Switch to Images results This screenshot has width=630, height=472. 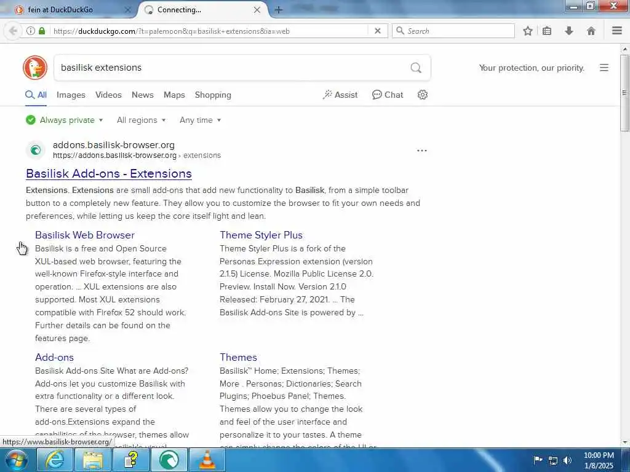point(71,95)
